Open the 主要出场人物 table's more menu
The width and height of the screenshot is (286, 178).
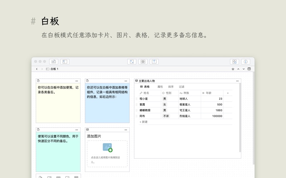(237, 81)
